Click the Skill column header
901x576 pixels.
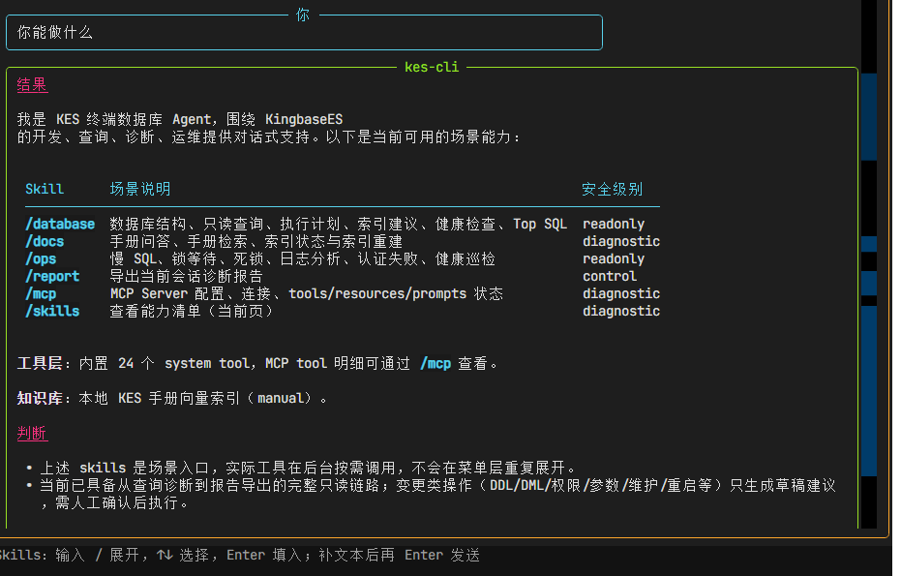pos(45,189)
